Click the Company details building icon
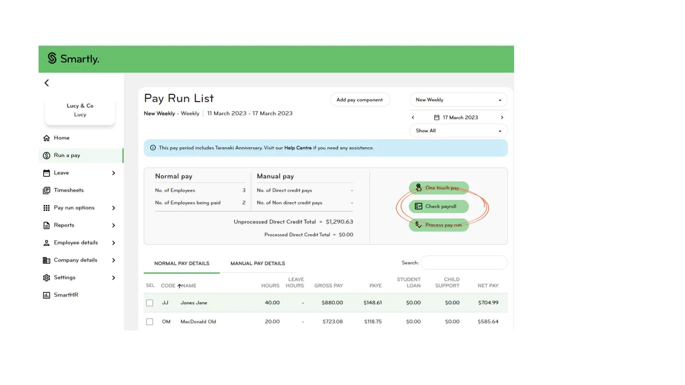685x385 pixels. pos(46,260)
